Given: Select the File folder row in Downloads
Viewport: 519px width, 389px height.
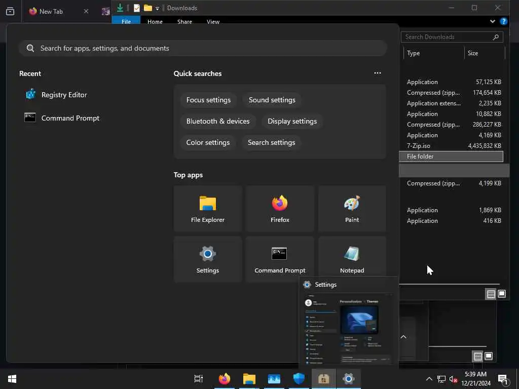Looking at the screenshot, I should click(451, 157).
